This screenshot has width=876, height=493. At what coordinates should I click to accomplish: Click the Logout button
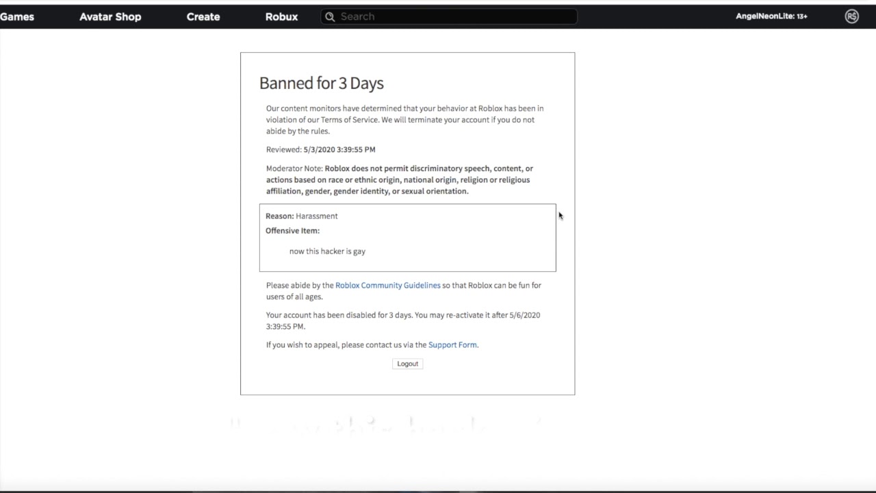pos(407,364)
